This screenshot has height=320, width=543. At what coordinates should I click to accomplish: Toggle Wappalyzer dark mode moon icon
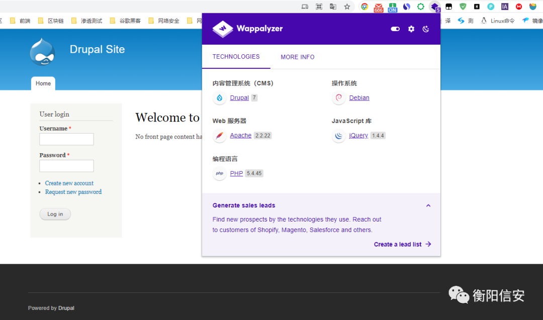426,29
